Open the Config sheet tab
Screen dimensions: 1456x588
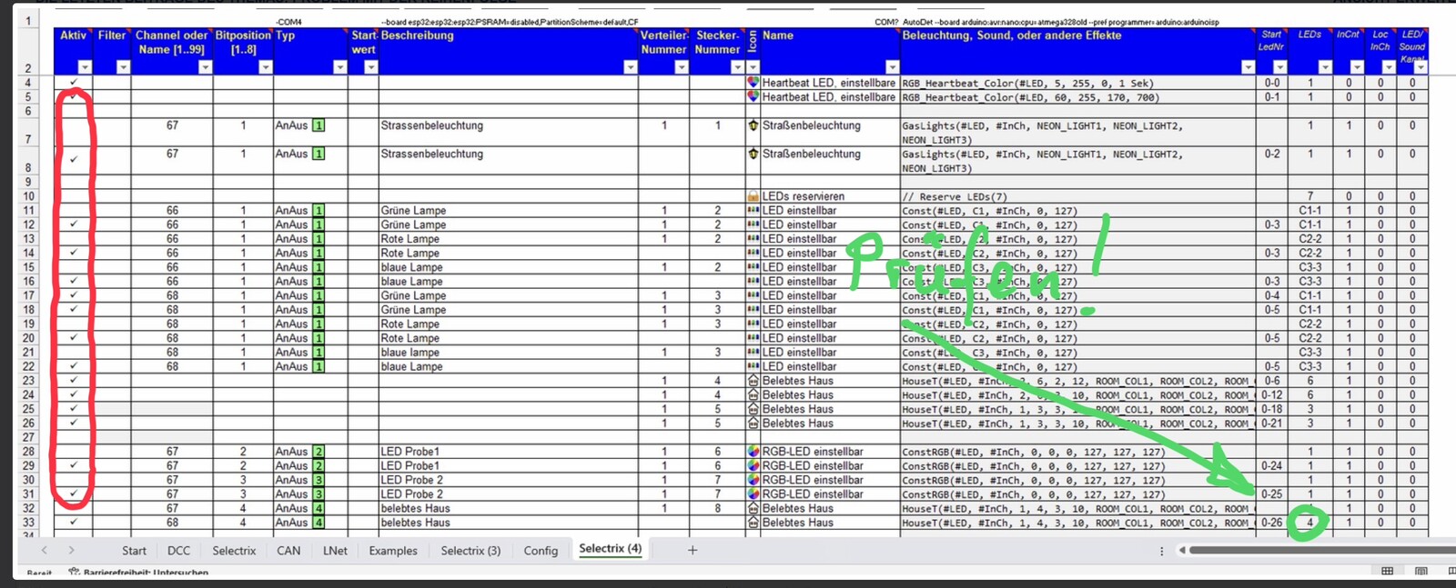coord(541,551)
